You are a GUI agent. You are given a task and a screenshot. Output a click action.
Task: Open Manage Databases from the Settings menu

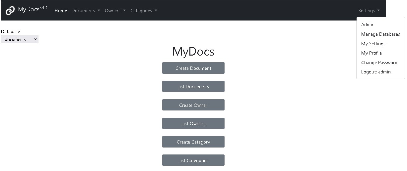tap(380, 34)
